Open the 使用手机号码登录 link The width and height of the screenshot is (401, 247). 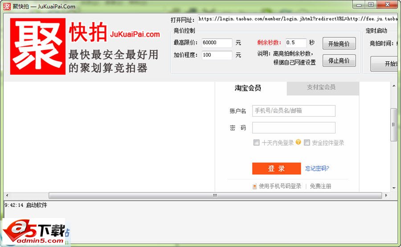tap(280, 186)
